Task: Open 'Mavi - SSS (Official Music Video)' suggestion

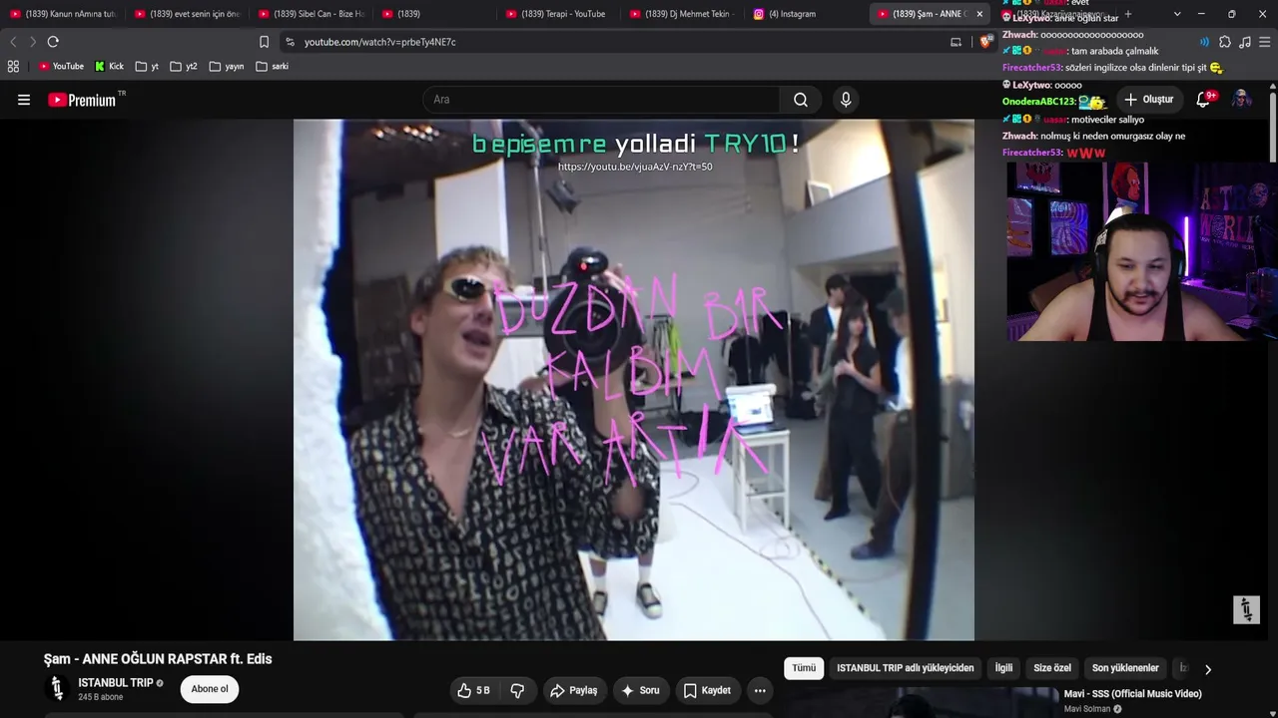Action: [x=1133, y=694]
